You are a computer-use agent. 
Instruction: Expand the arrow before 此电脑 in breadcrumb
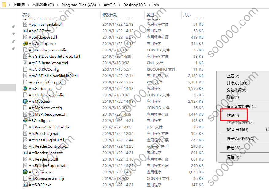click(x=10, y=5)
